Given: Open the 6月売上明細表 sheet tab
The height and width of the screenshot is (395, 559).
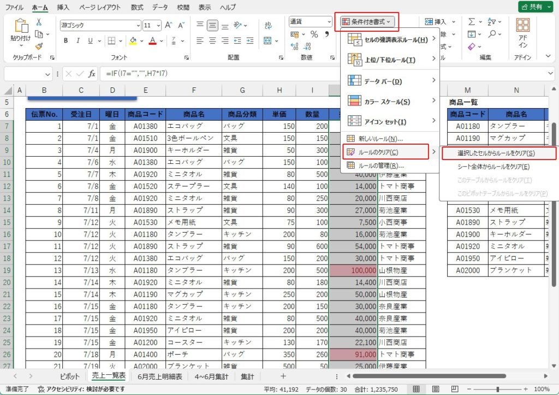Looking at the screenshot, I should (x=159, y=376).
